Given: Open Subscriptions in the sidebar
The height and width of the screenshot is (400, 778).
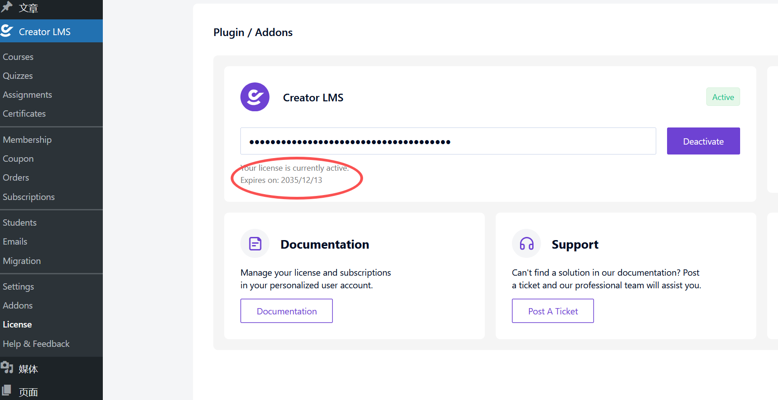Looking at the screenshot, I should coord(28,197).
